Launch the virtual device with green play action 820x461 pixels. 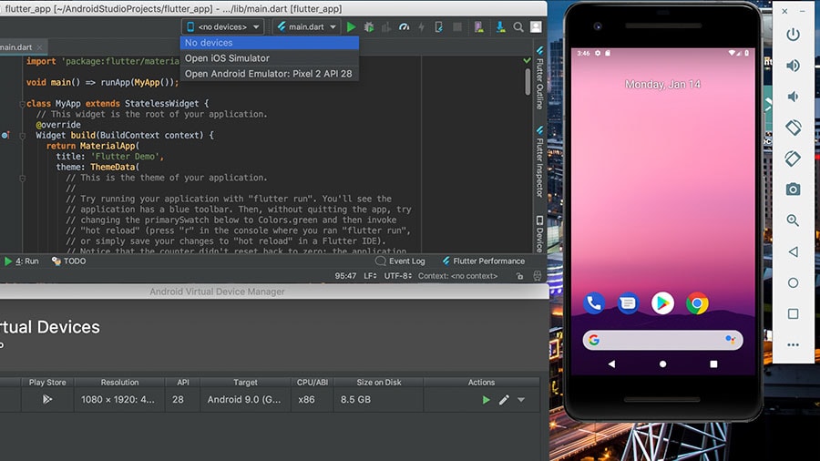486,400
